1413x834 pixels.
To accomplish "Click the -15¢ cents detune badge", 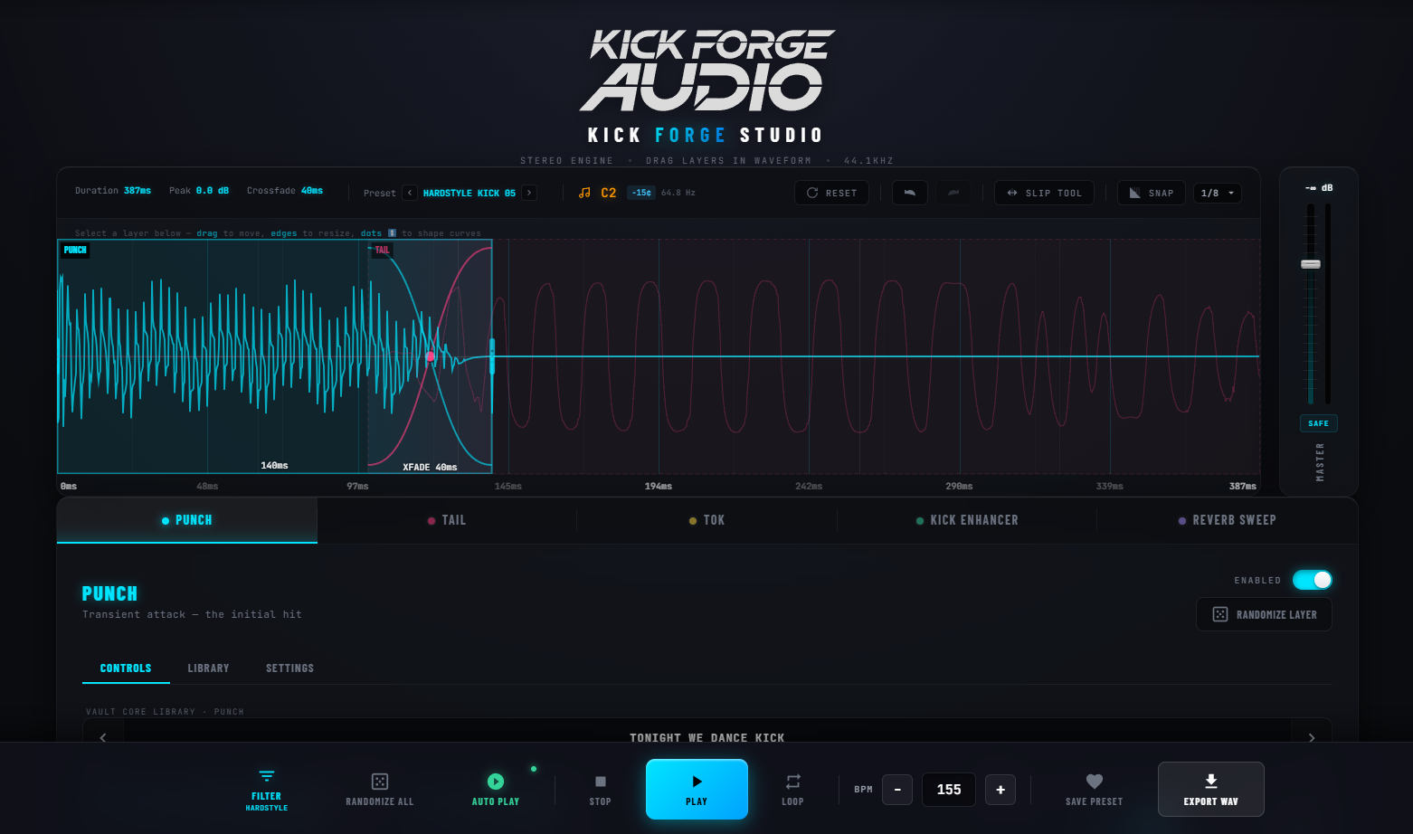I will click(x=641, y=193).
